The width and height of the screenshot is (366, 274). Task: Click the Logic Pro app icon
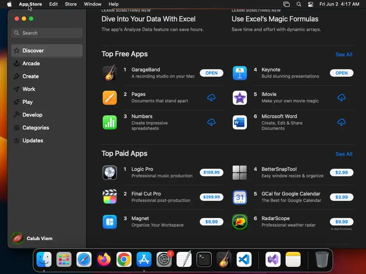click(x=109, y=173)
